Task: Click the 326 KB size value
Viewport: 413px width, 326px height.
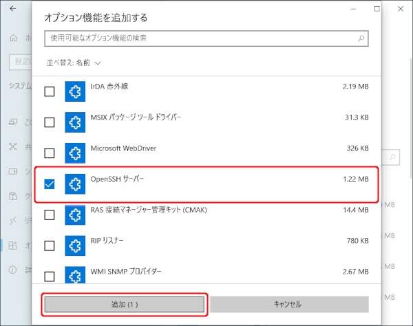Action: tap(358, 148)
